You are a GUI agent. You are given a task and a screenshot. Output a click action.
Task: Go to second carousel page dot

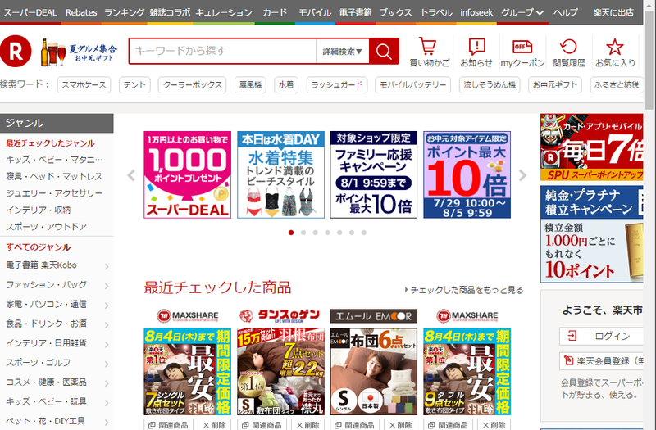click(303, 233)
